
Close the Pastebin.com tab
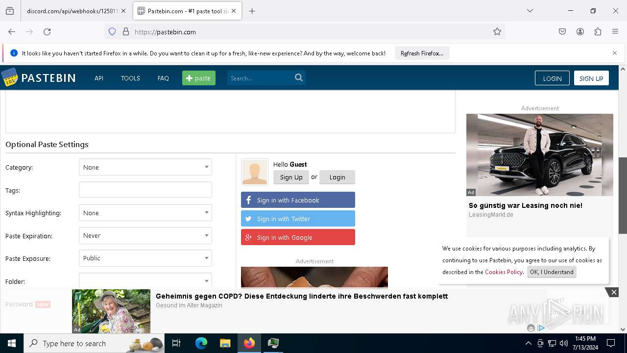tap(234, 11)
